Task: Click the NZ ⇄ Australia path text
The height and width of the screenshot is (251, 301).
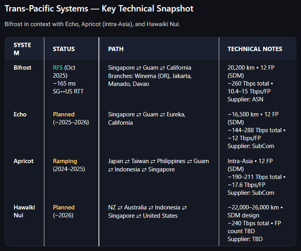Action: (x=147, y=211)
